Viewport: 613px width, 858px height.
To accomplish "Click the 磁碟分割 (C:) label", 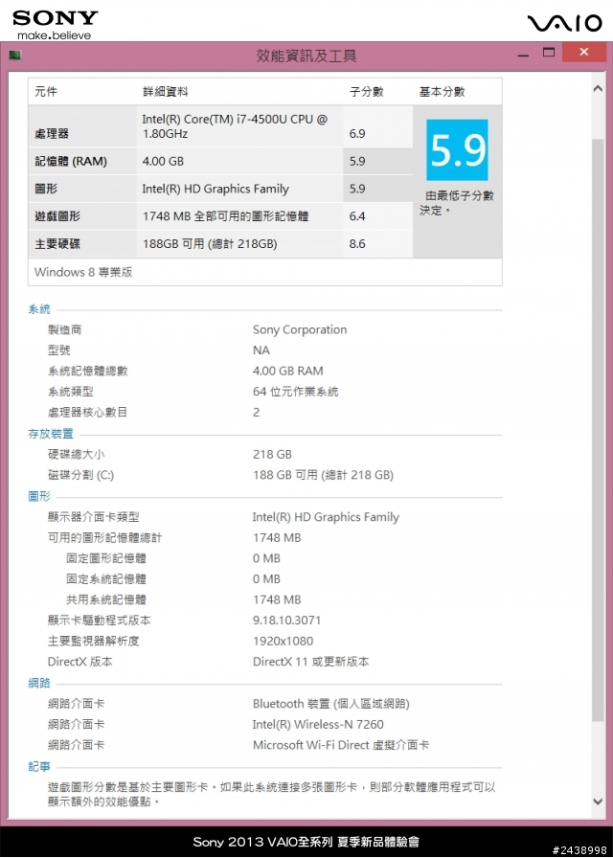I will (x=81, y=475).
